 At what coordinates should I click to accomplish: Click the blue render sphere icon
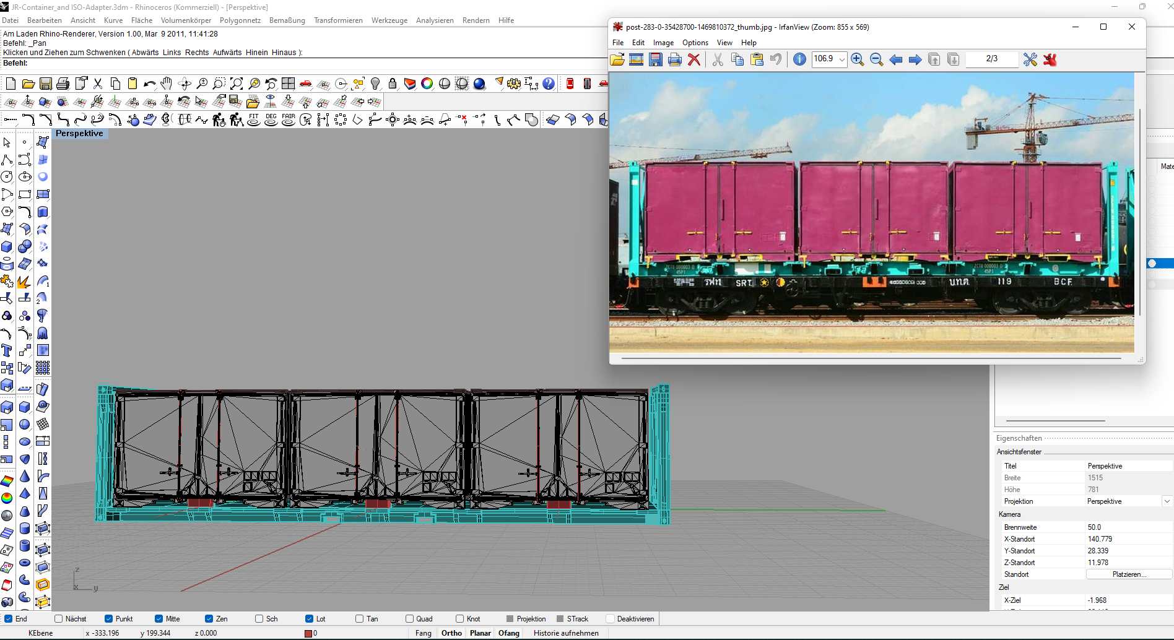coord(479,84)
